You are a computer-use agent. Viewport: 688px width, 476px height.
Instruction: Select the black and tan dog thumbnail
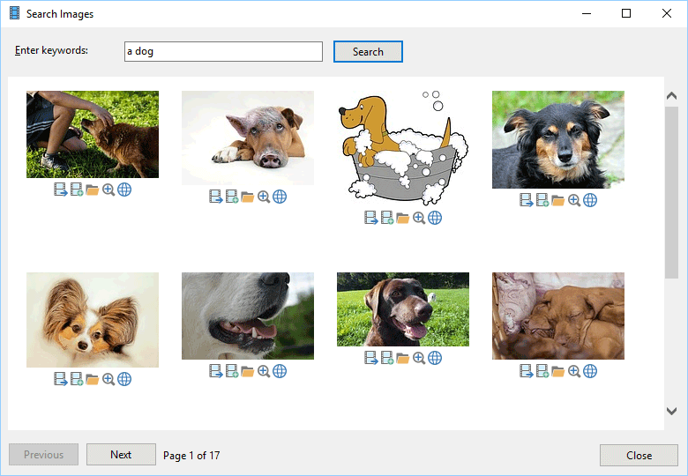coord(558,140)
